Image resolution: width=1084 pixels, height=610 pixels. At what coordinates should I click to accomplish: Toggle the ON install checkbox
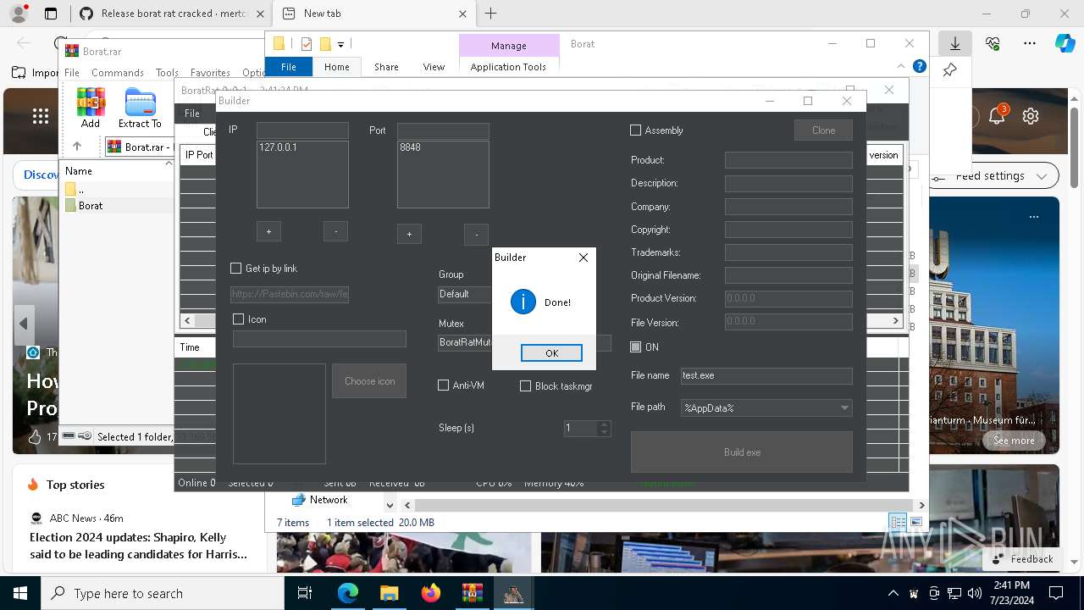636,347
